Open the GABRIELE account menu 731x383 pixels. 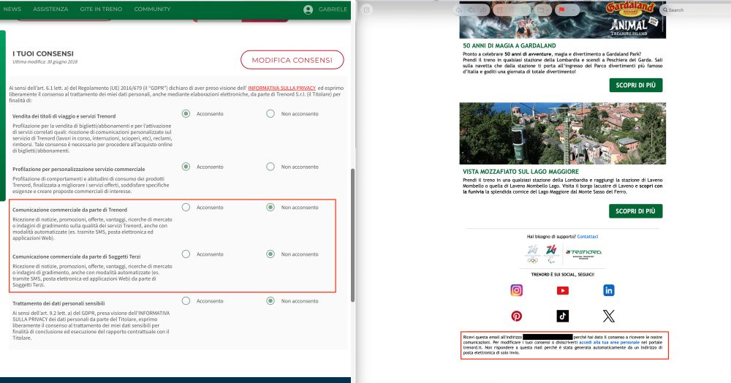pos(333,10)
